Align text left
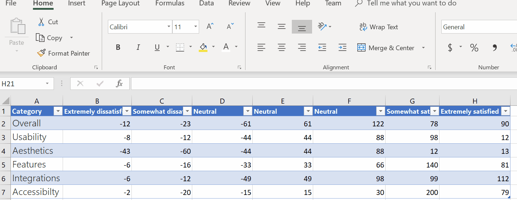Image resolution: width=517 pixels, height=200 pixels. pos(261,47)
